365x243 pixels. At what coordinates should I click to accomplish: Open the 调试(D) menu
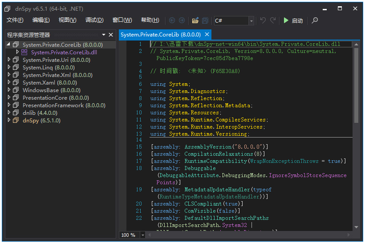coord(94,20)
